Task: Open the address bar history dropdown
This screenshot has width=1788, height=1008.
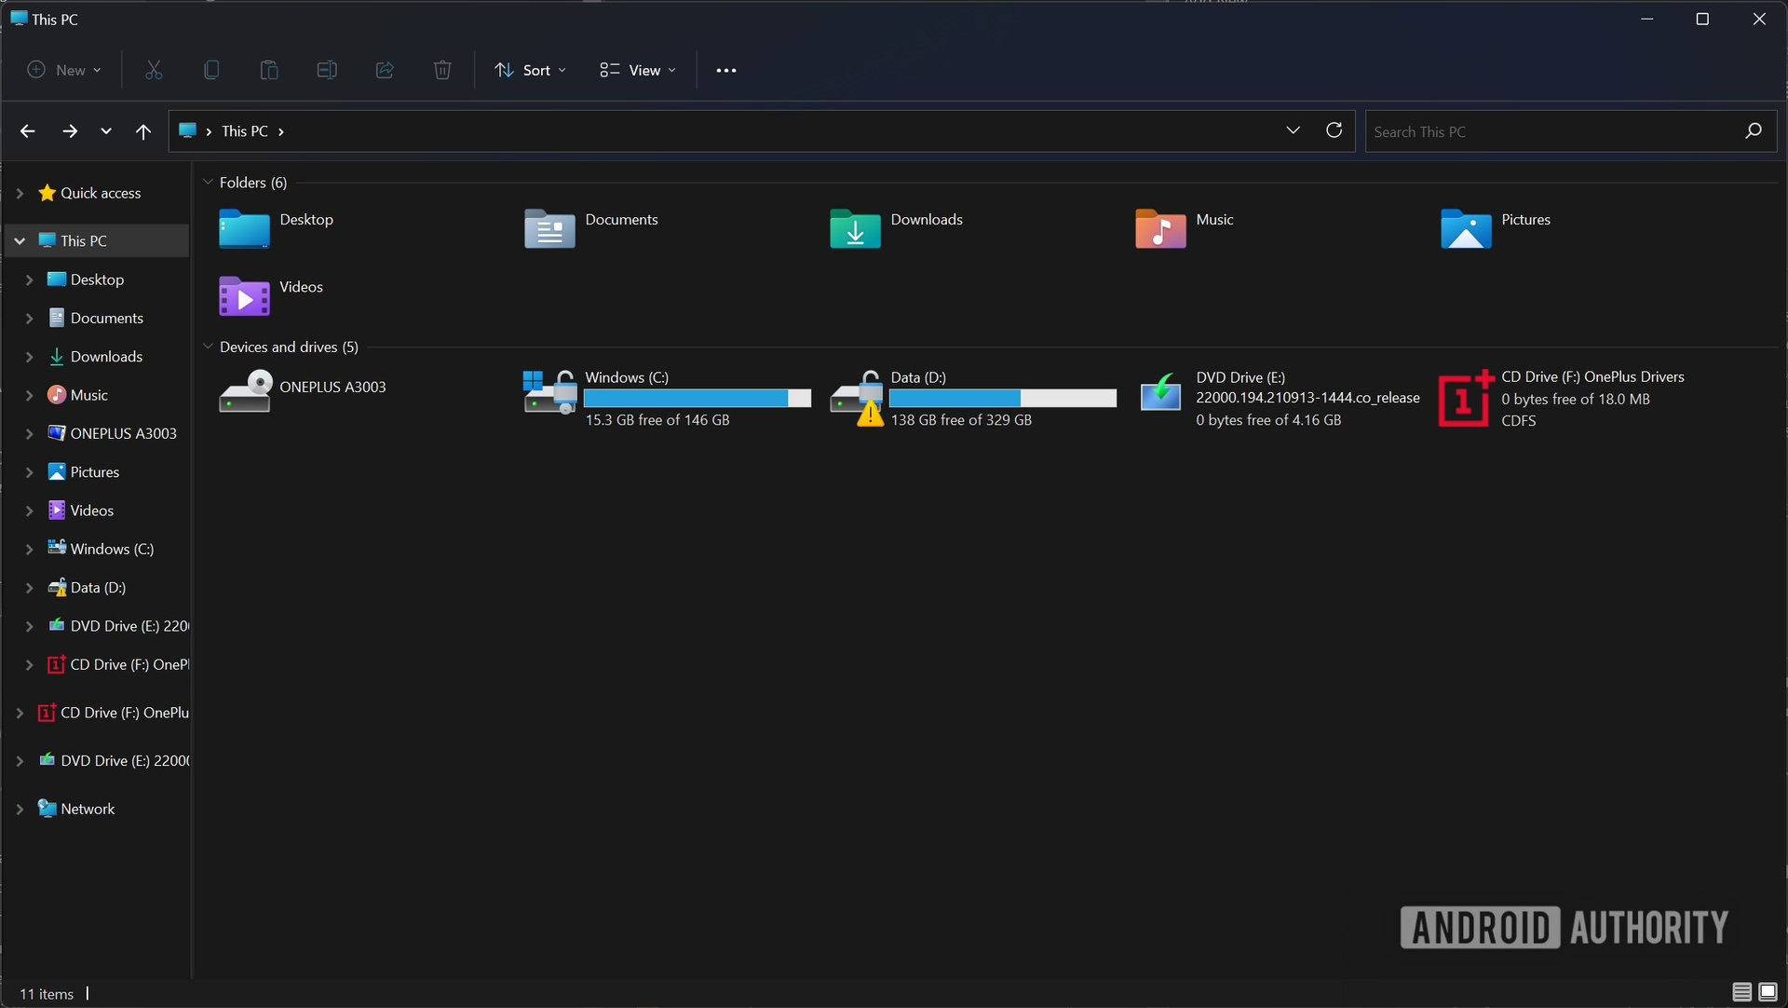Action: tap(1293, 130)
